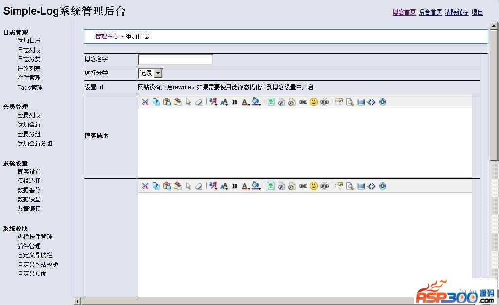The height and width of the screenshot is (305, 499).
Task: Click 退出 link to log out
Action: point(477,12)
